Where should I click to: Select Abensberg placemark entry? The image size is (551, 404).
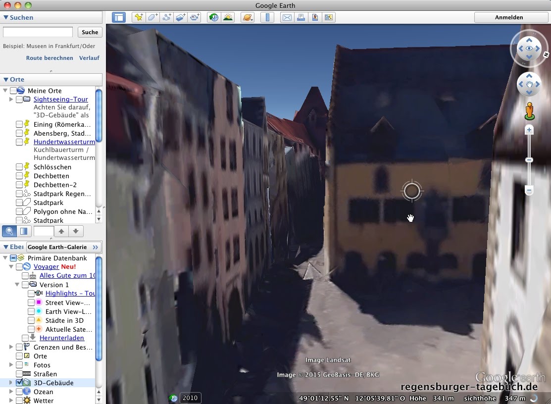pos(62,134)
